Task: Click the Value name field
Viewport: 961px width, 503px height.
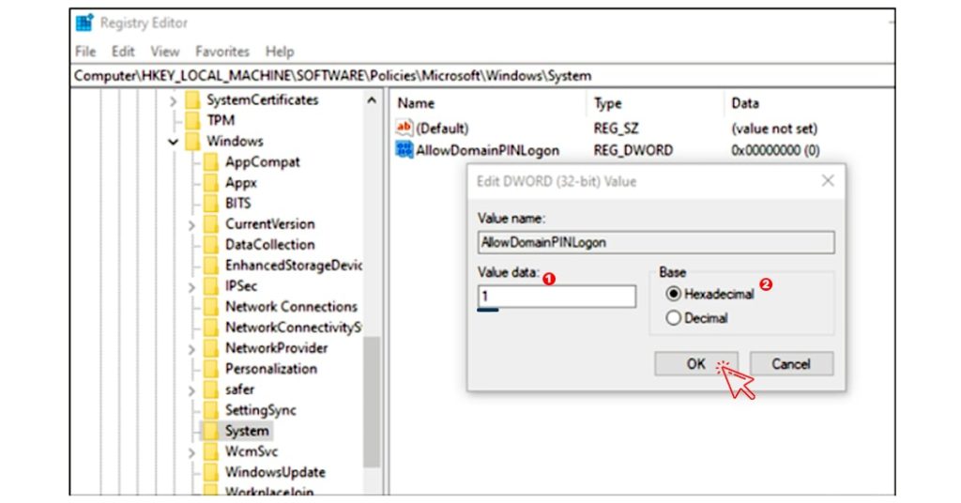Action: 656,242
